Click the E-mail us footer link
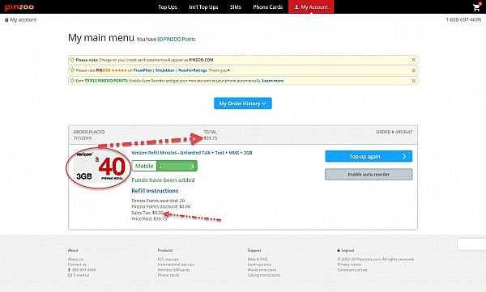 click(79, 275)
